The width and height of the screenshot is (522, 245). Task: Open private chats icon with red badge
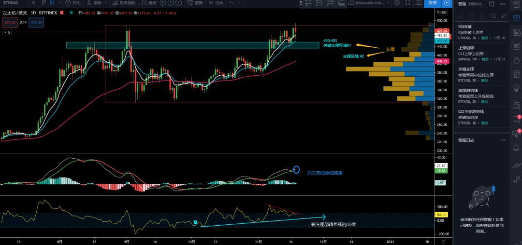click(516, 120)
